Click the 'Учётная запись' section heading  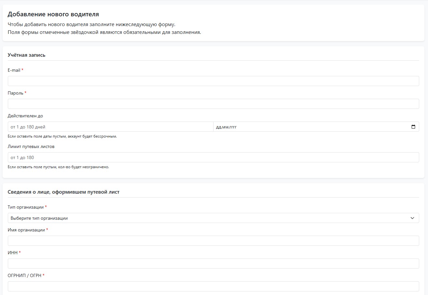[27, 55]
